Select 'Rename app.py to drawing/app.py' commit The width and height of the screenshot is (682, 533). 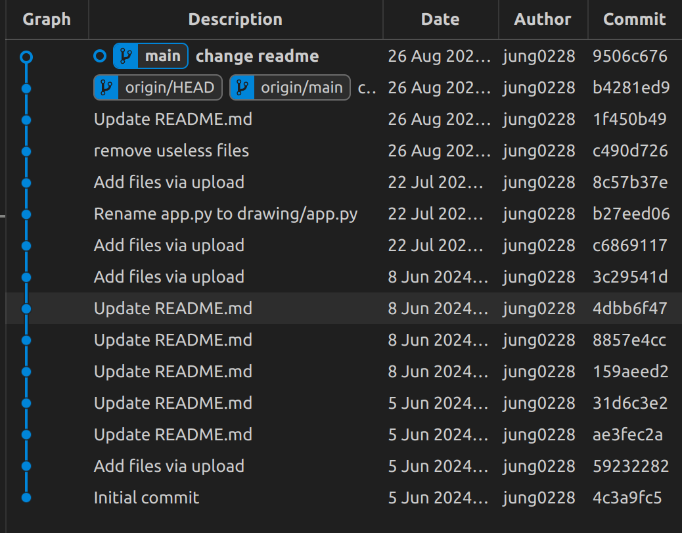pyautogui.click(x=226, y=214)
